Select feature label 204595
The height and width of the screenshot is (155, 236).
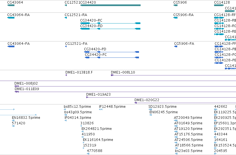click(221, 151)
